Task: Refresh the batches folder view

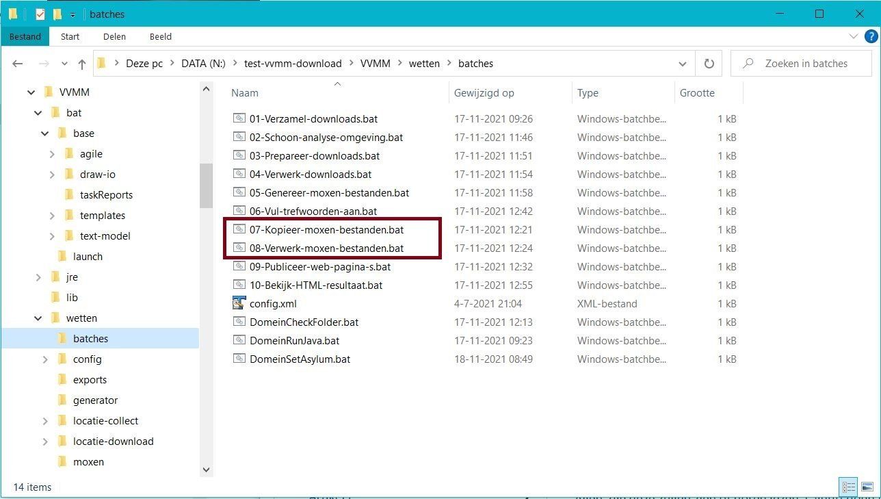Action: pos(709,64)
